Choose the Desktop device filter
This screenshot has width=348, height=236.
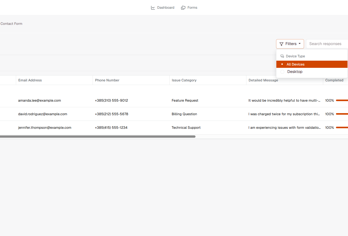pyautogui.click(x=295, y=72)
